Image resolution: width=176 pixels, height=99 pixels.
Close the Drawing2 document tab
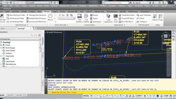click(31, 29)
